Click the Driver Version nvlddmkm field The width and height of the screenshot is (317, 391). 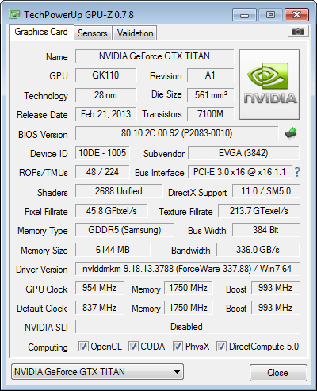[x=188, y=269]
